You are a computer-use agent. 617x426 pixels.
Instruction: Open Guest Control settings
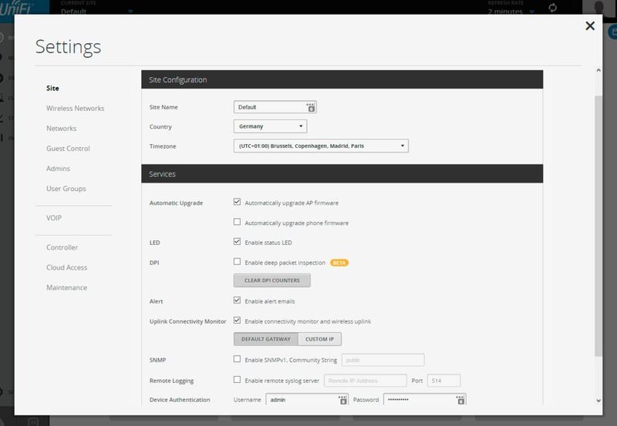click(68, 148)
